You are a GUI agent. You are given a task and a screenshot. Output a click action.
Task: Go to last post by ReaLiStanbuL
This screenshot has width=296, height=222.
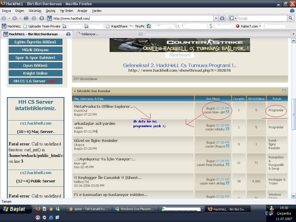click(x=227, y=164)
